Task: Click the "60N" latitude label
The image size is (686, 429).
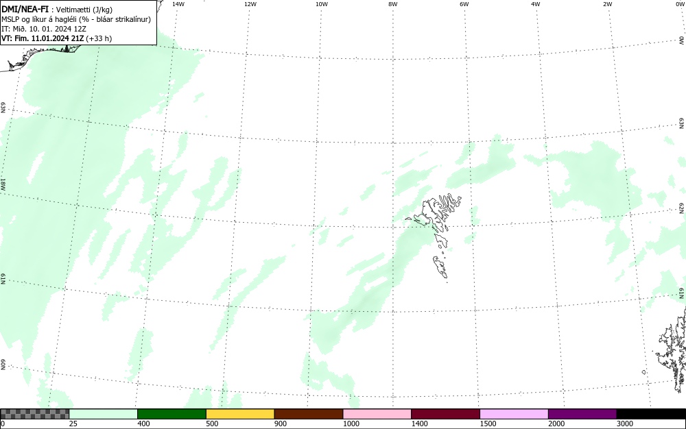Action: click(3, 365)
